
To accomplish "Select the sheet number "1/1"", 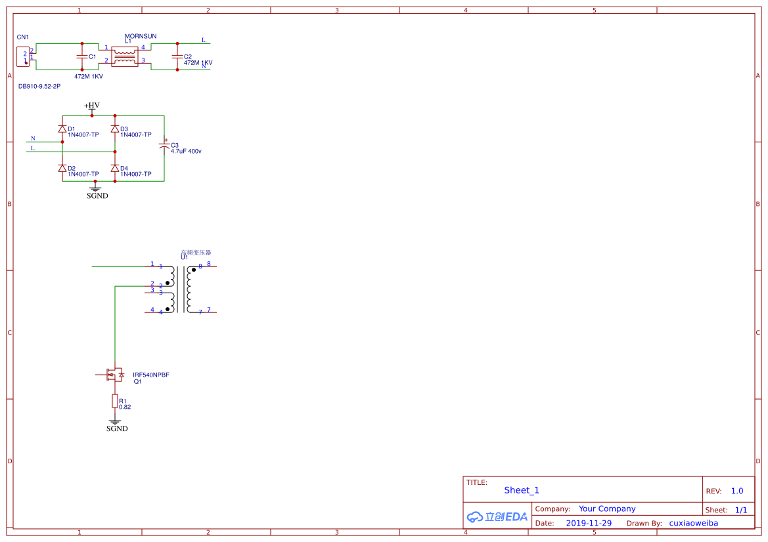I will (x=741, y=511).
